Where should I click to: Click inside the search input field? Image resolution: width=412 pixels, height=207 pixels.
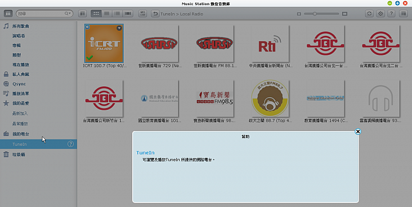click(x=41, y=14)
